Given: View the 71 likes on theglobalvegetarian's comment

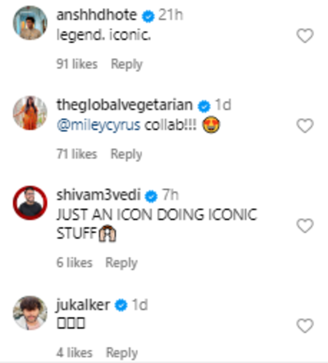Looking at the screenshot, I should click(x=77, y=154).
